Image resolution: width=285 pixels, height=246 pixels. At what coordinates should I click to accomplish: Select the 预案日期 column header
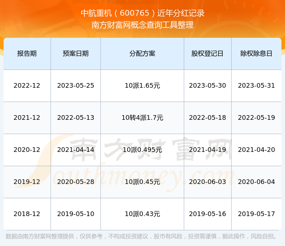[76, 53]
